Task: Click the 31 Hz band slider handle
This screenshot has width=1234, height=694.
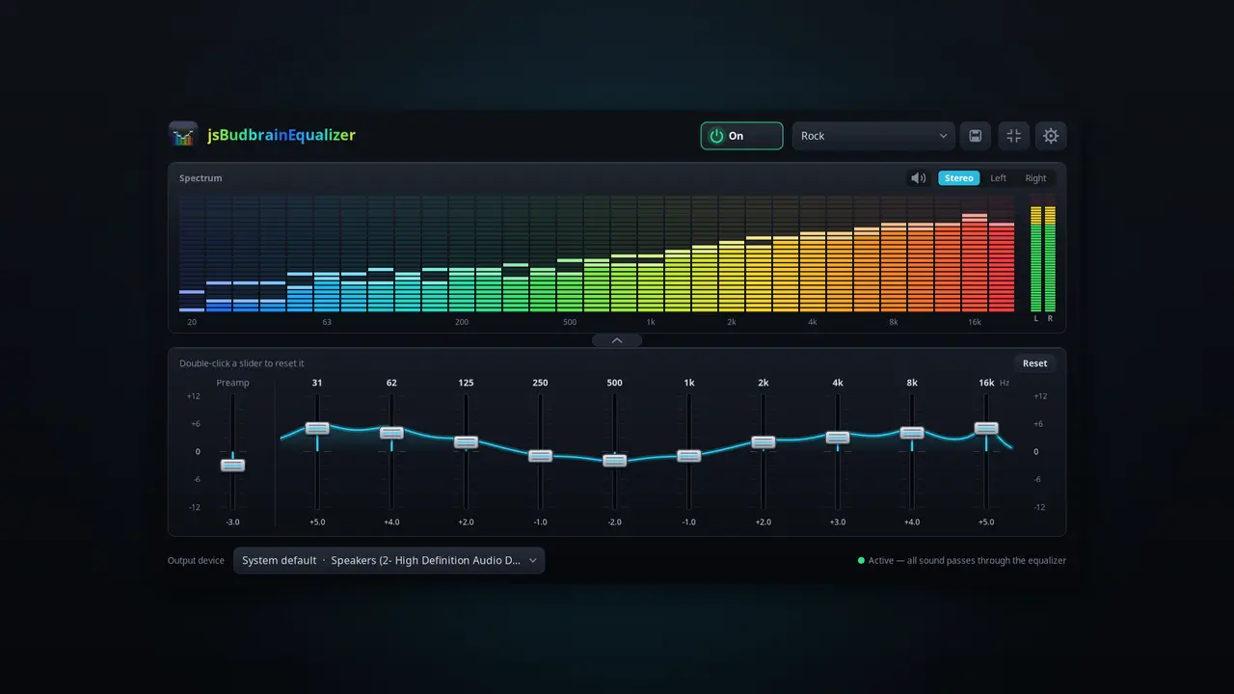Action: click(x=317, y=428)
